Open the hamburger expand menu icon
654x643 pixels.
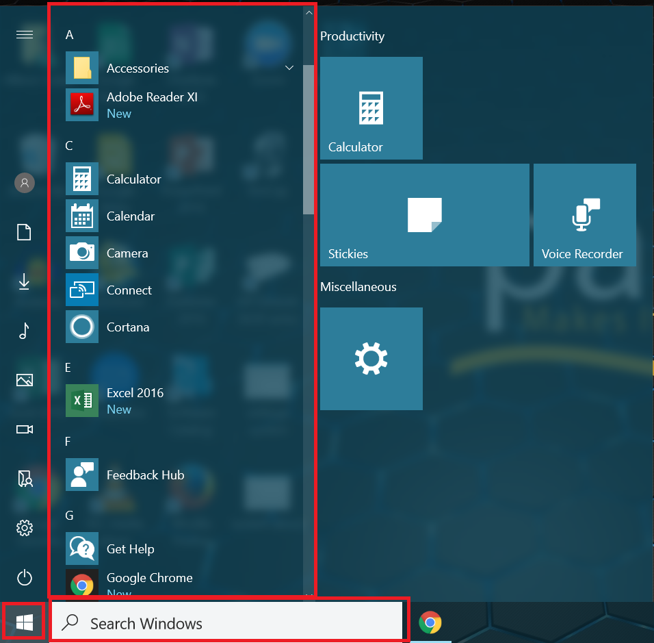24,34
